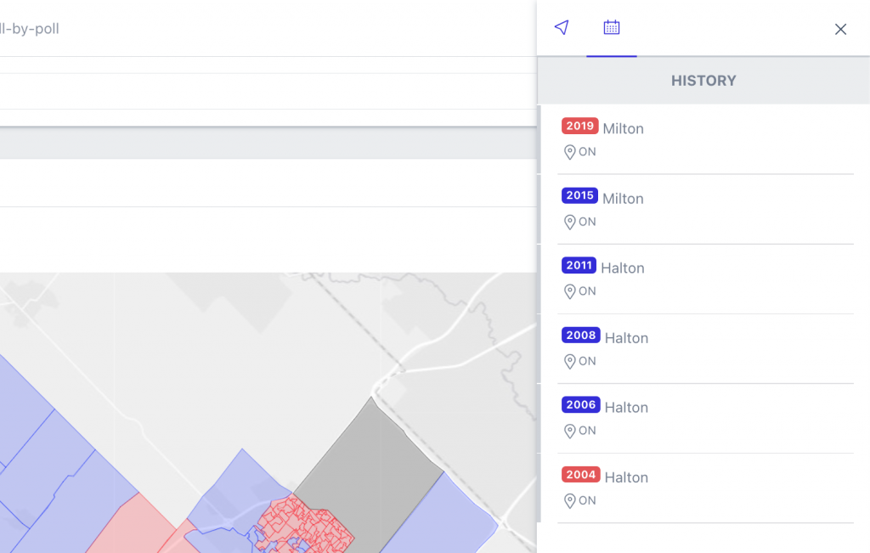Switch to the calendar history tab

(x=611, y=28)
